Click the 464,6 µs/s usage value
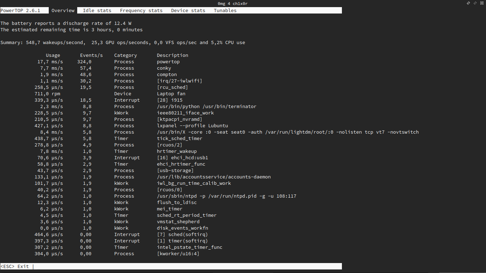486x273 pixels. (49, 234)
